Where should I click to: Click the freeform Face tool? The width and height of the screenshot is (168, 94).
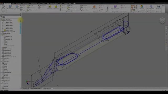click(123, 6)
